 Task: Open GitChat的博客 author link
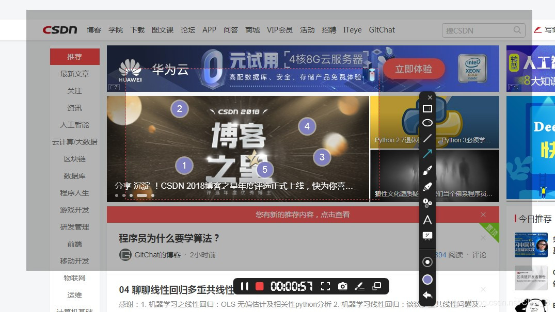pos(157,255)
